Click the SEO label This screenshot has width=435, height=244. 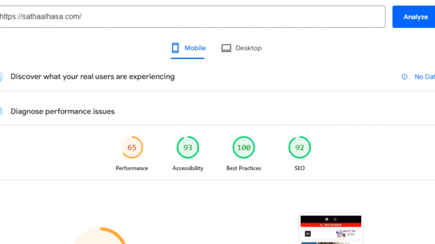[x=299, y=168]
